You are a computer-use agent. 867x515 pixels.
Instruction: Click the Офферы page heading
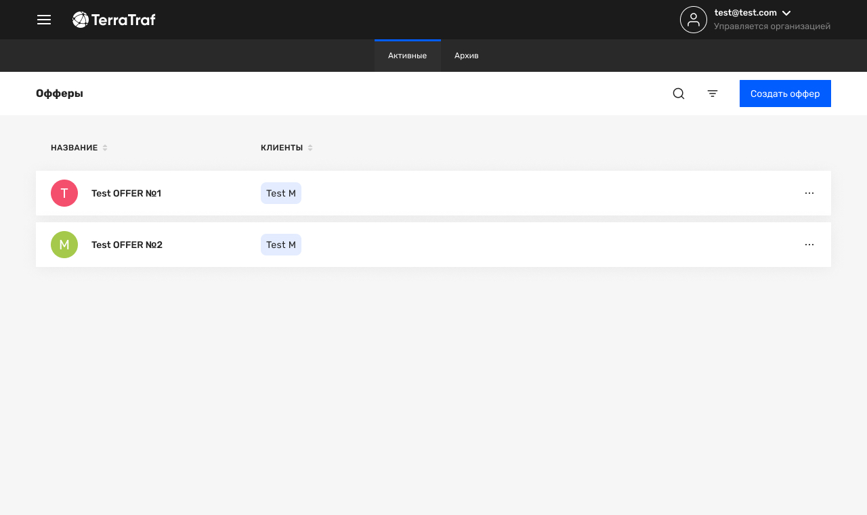click(x=60, y=94)
